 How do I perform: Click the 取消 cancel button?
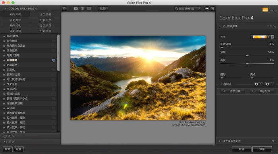(x=241, y=149)
